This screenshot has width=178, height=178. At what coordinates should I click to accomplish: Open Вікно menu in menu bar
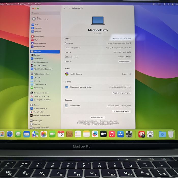coord(30,4)
